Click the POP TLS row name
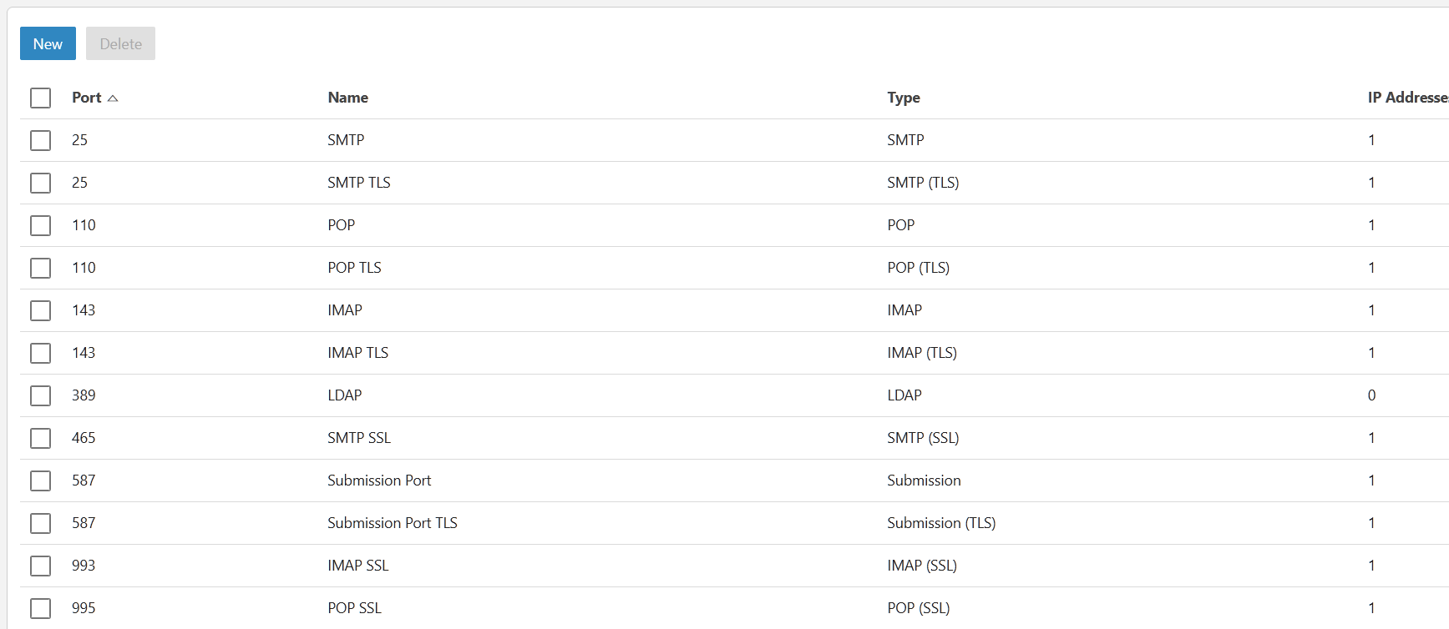This screenshot has height=629, width=1449. tap(354, 268)
